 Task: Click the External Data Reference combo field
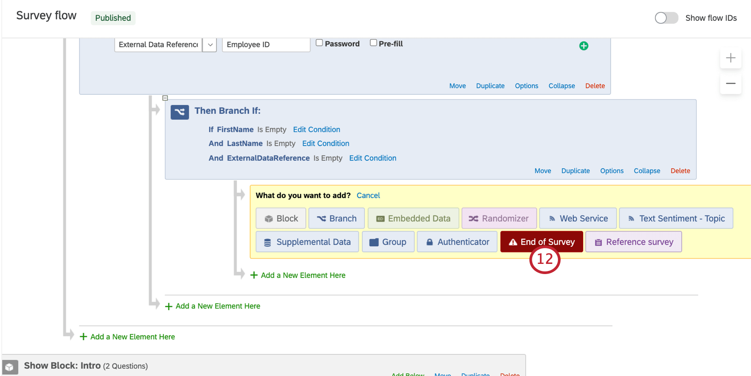(x=159, y=45)
